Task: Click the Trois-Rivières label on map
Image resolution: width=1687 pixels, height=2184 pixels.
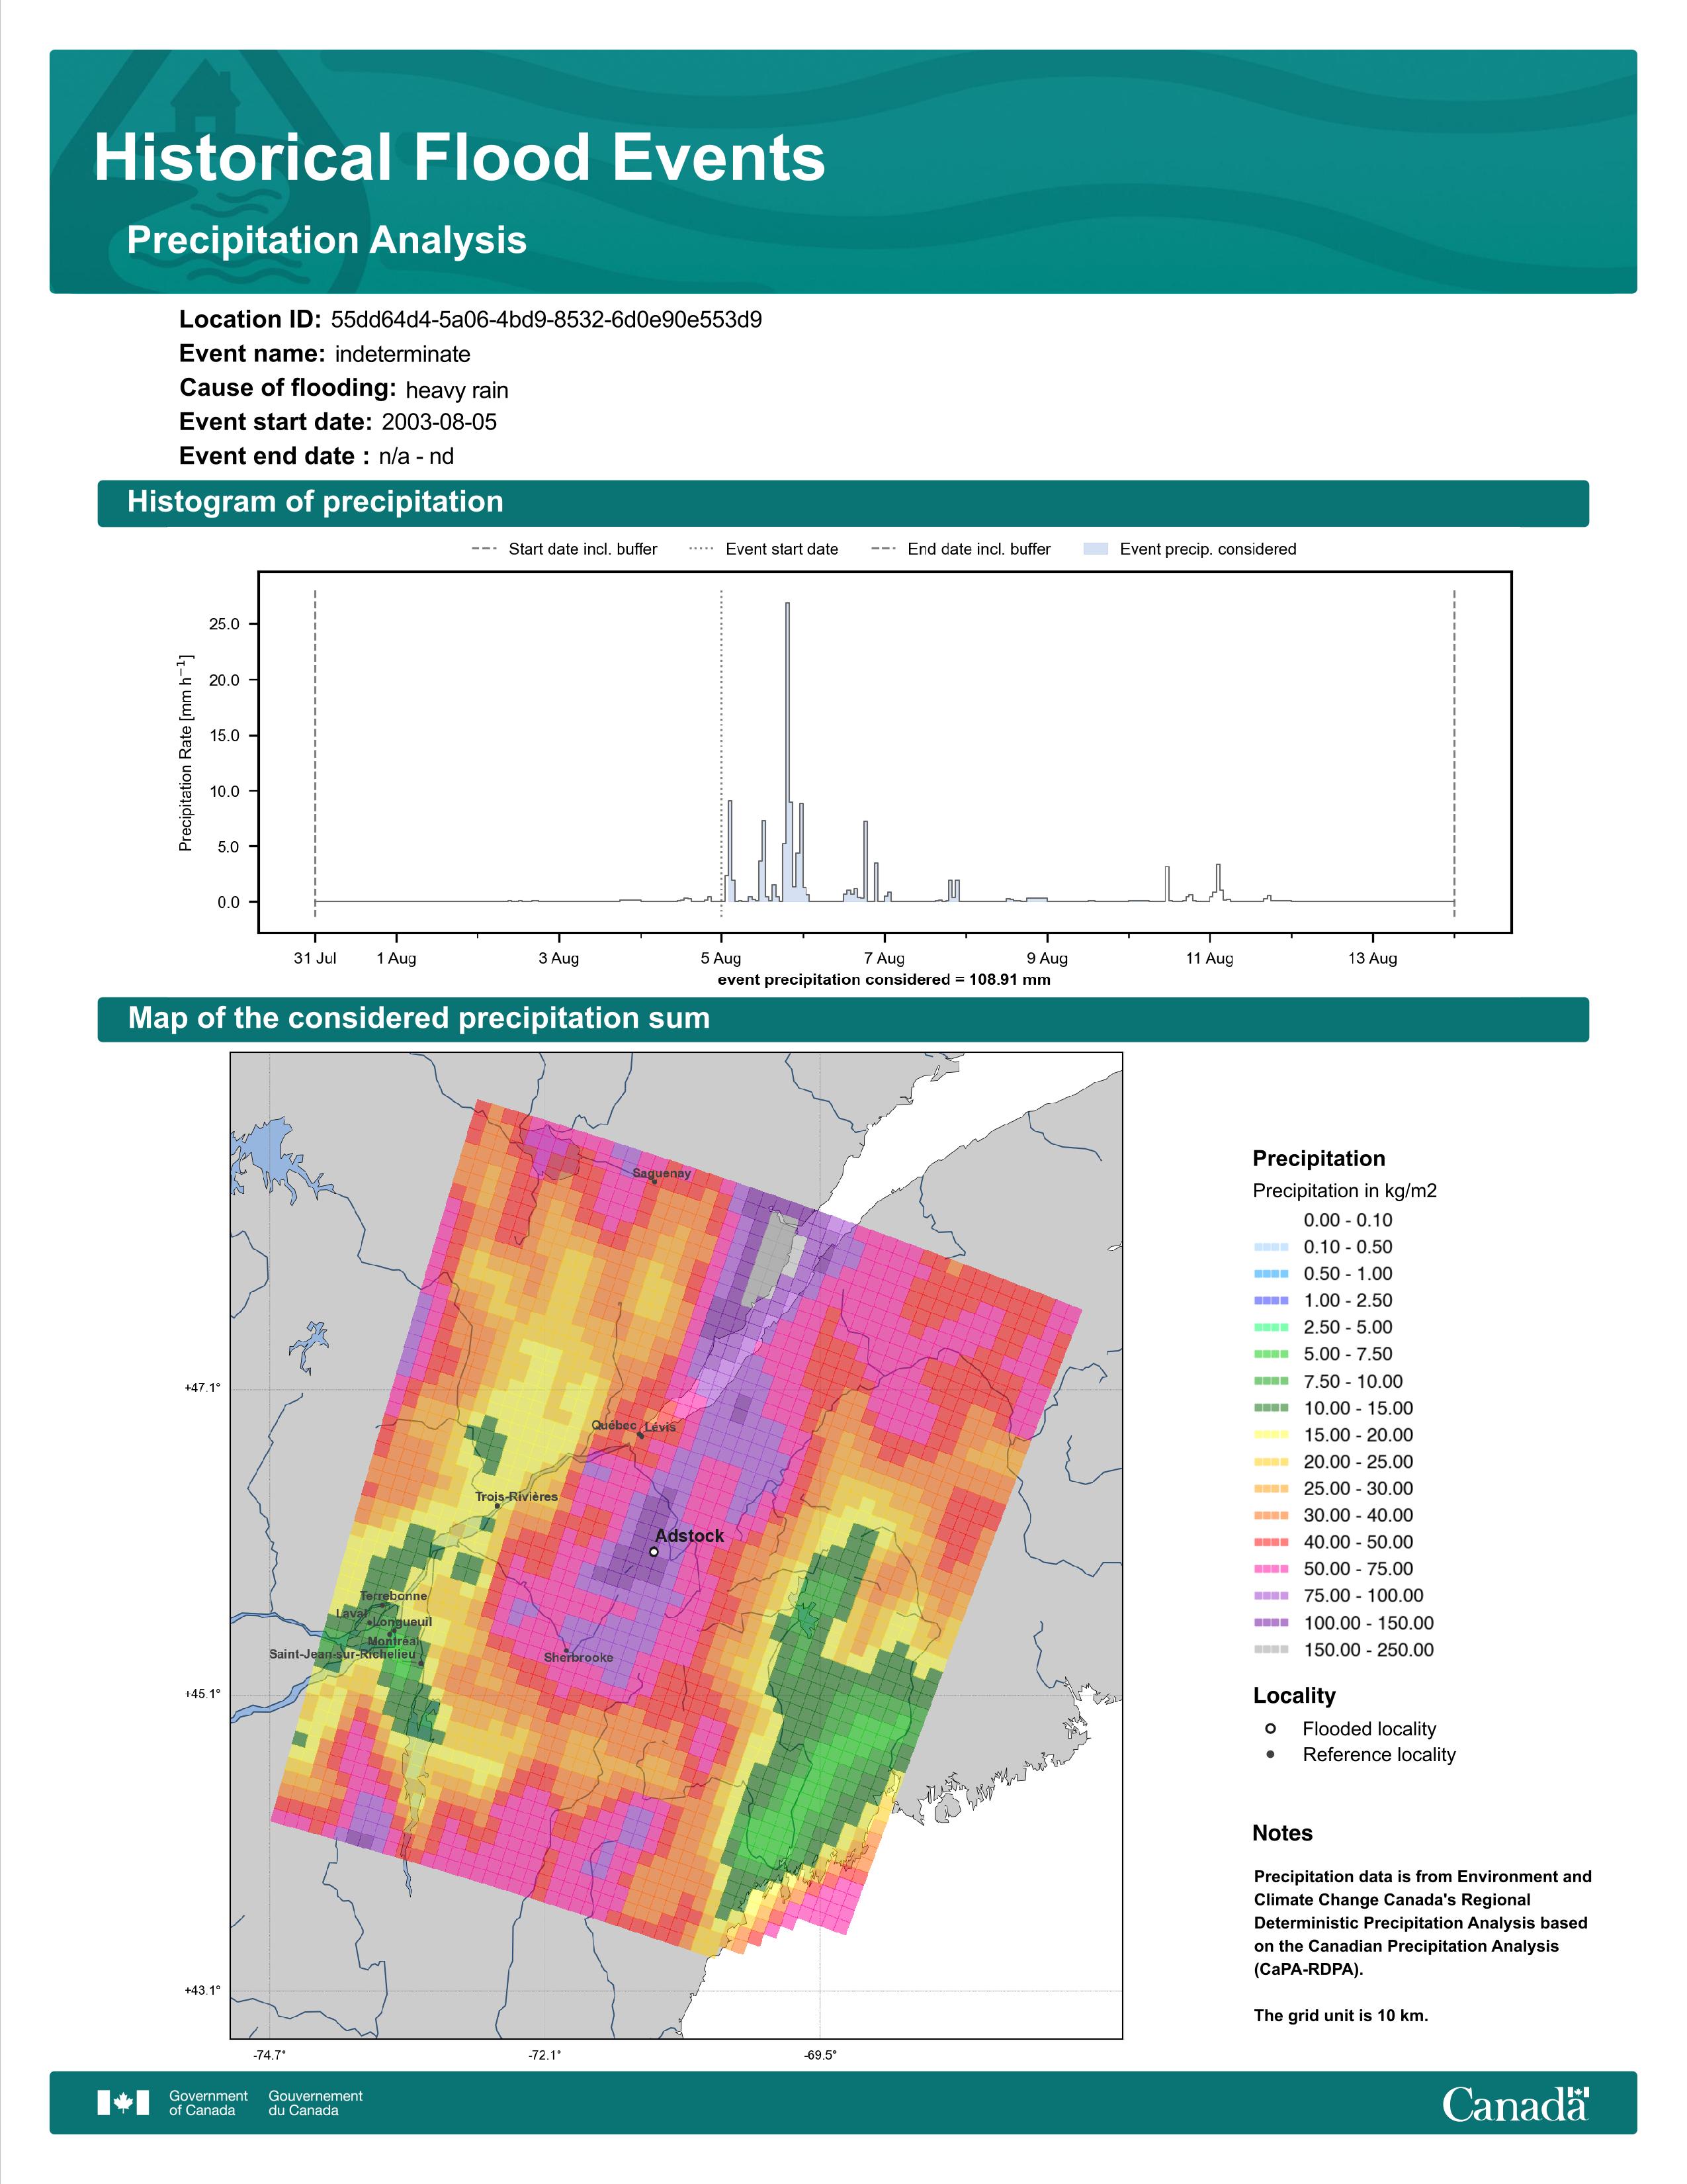Action: [517, 1497]
